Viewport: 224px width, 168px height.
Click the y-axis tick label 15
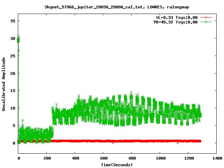tap(13, 91)
